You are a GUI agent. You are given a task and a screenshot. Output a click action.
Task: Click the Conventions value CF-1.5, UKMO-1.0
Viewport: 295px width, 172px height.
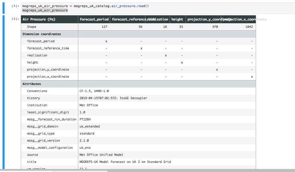[x=94, y=91]
